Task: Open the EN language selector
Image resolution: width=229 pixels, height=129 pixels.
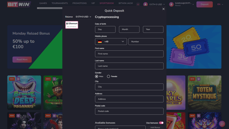Action: point(220,4)
